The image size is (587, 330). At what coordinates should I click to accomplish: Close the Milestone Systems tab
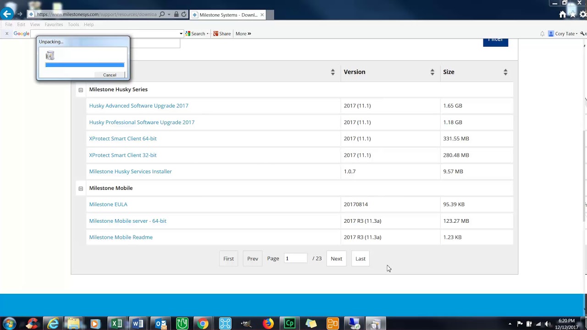pyautogui.click(x=262, y=15)
